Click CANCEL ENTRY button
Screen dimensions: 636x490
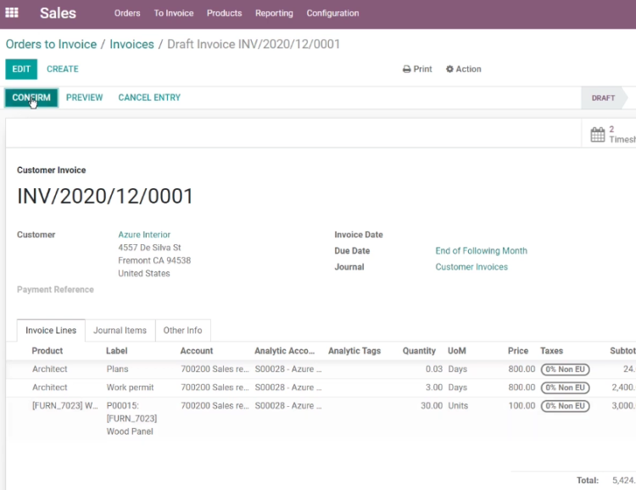pyautogui.click(x=149, y=97)
